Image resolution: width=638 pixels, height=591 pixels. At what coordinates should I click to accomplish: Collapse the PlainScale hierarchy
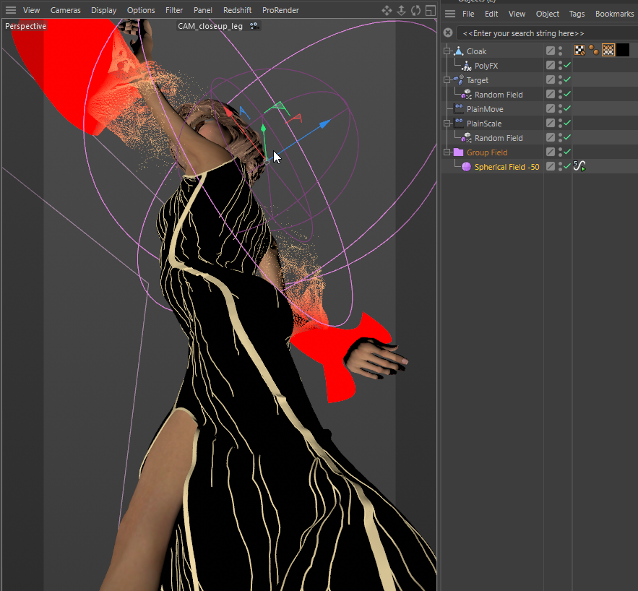447,124
